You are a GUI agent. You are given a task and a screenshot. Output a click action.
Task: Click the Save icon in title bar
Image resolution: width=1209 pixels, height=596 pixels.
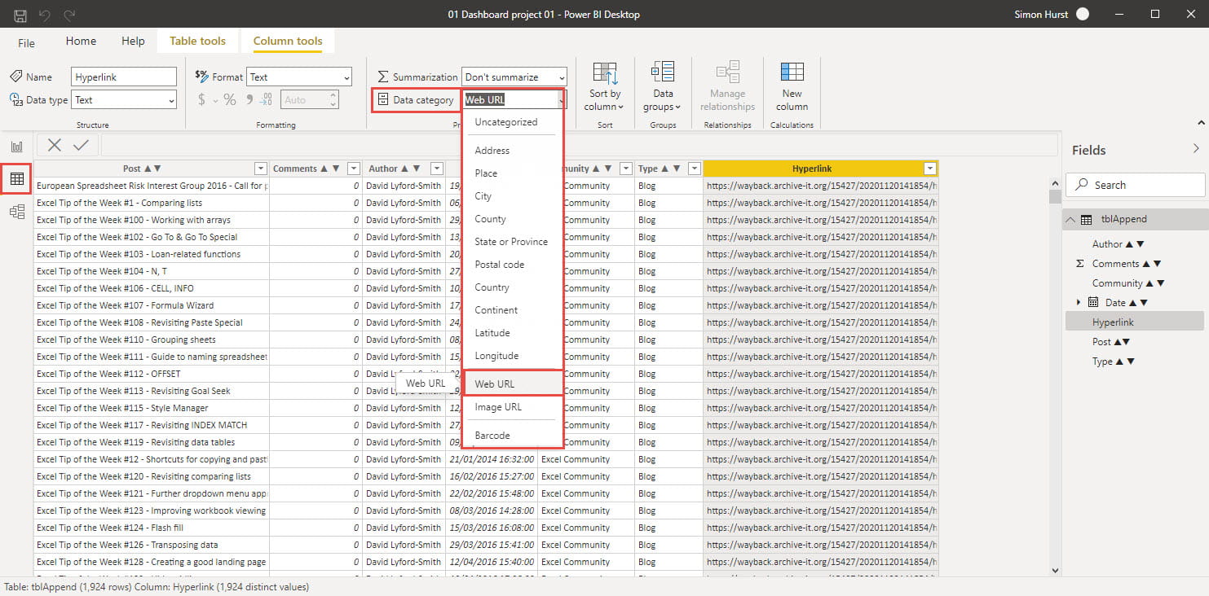(x=20, y=14)
